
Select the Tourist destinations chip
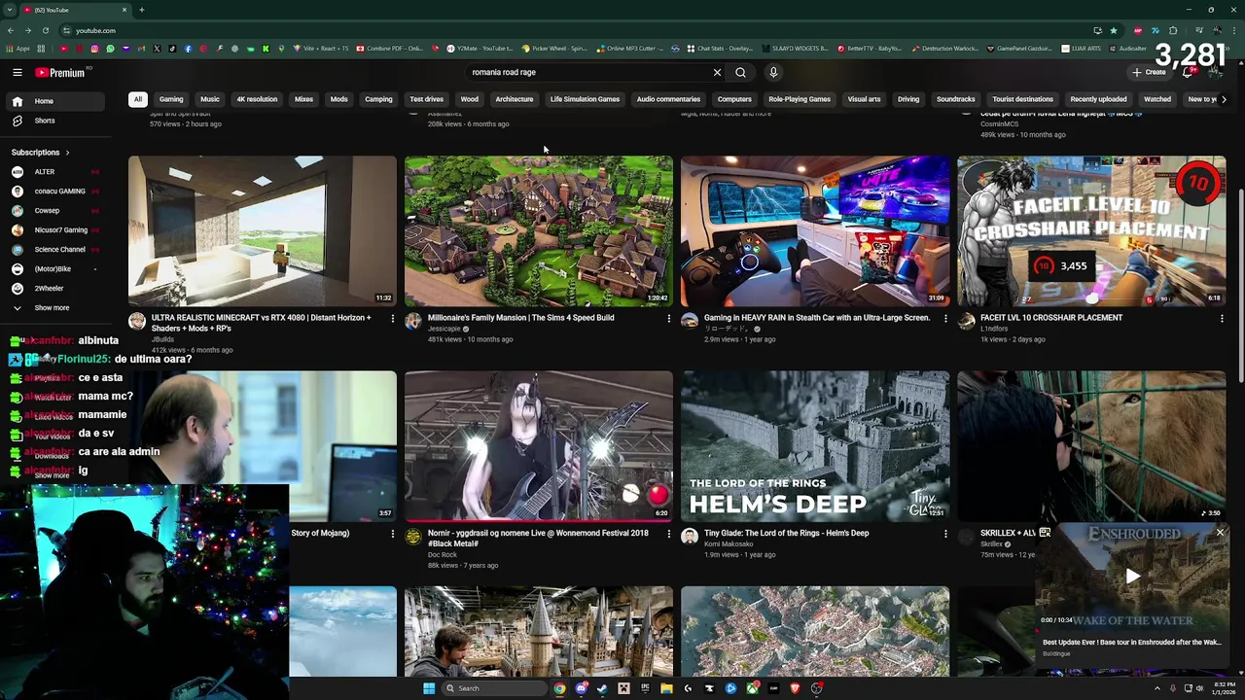coord(1022,99)
